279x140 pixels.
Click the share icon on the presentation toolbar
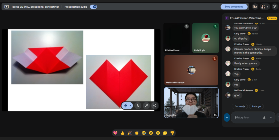(155, 106)
